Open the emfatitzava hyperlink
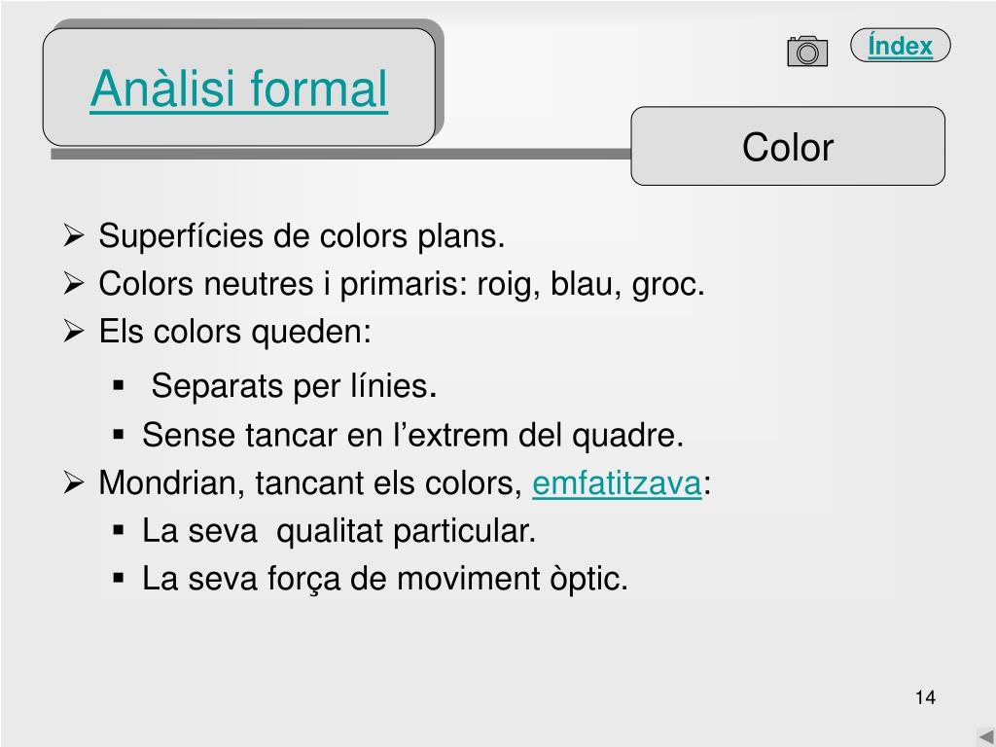996x747 pixels. pyautogui.click(x=617, y=483)
